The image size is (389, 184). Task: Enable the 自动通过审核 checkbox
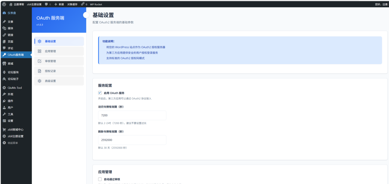click(x=100, y=179)
